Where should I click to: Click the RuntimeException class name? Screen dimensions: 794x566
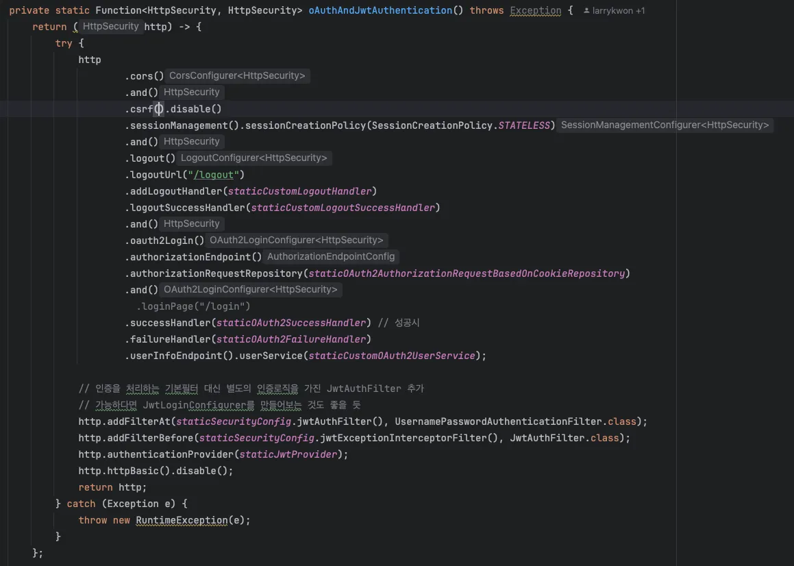point(182,520)
